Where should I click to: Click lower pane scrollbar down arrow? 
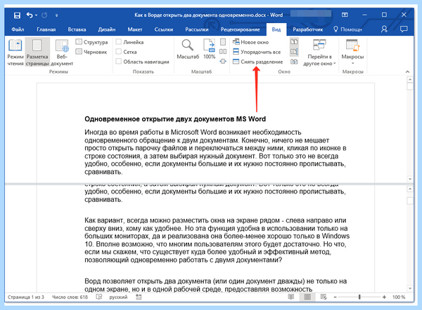click(x=410, y=288)
